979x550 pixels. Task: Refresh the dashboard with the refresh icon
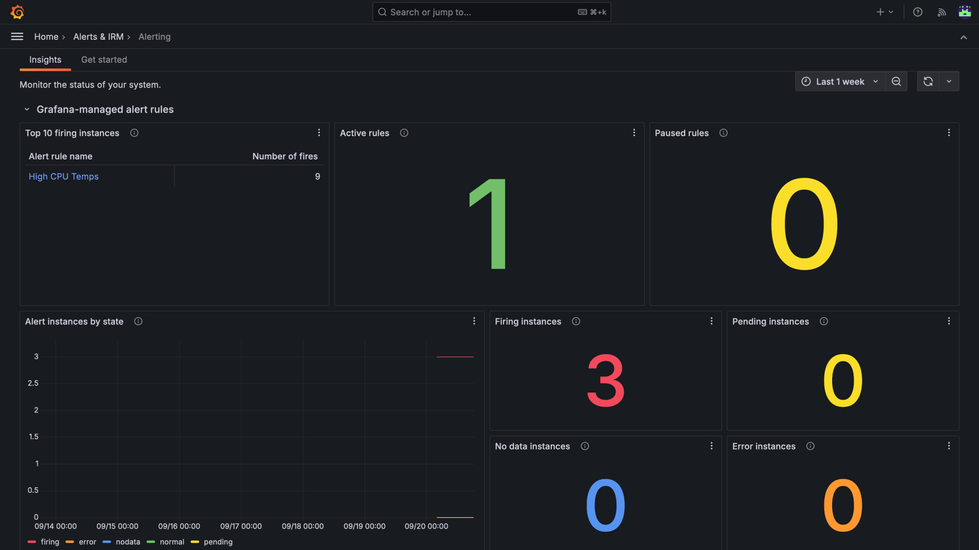pos(928,81)
